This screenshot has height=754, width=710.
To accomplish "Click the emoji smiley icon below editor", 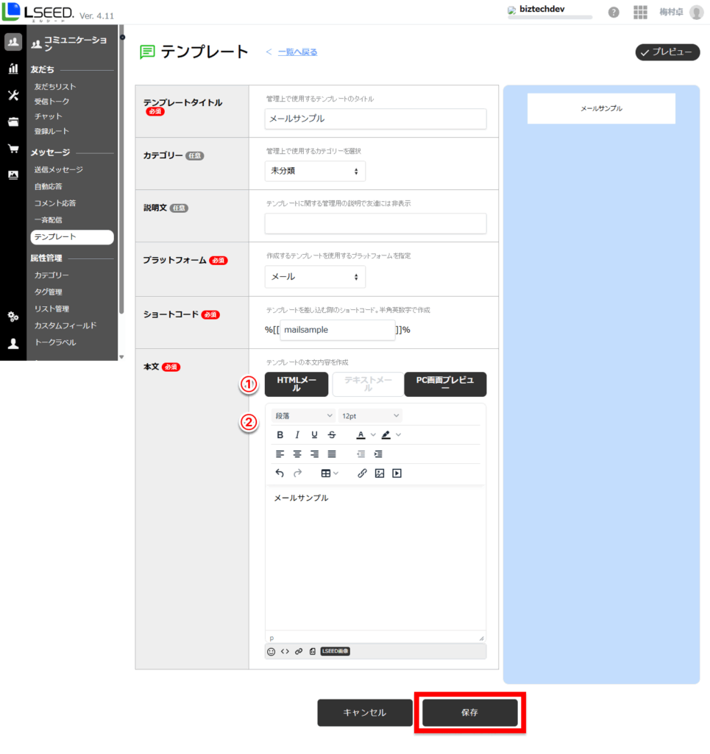I will [x=271, y=652].
